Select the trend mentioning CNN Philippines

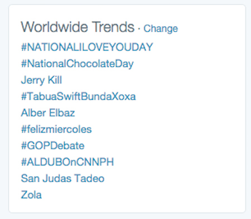coord(67,162)
